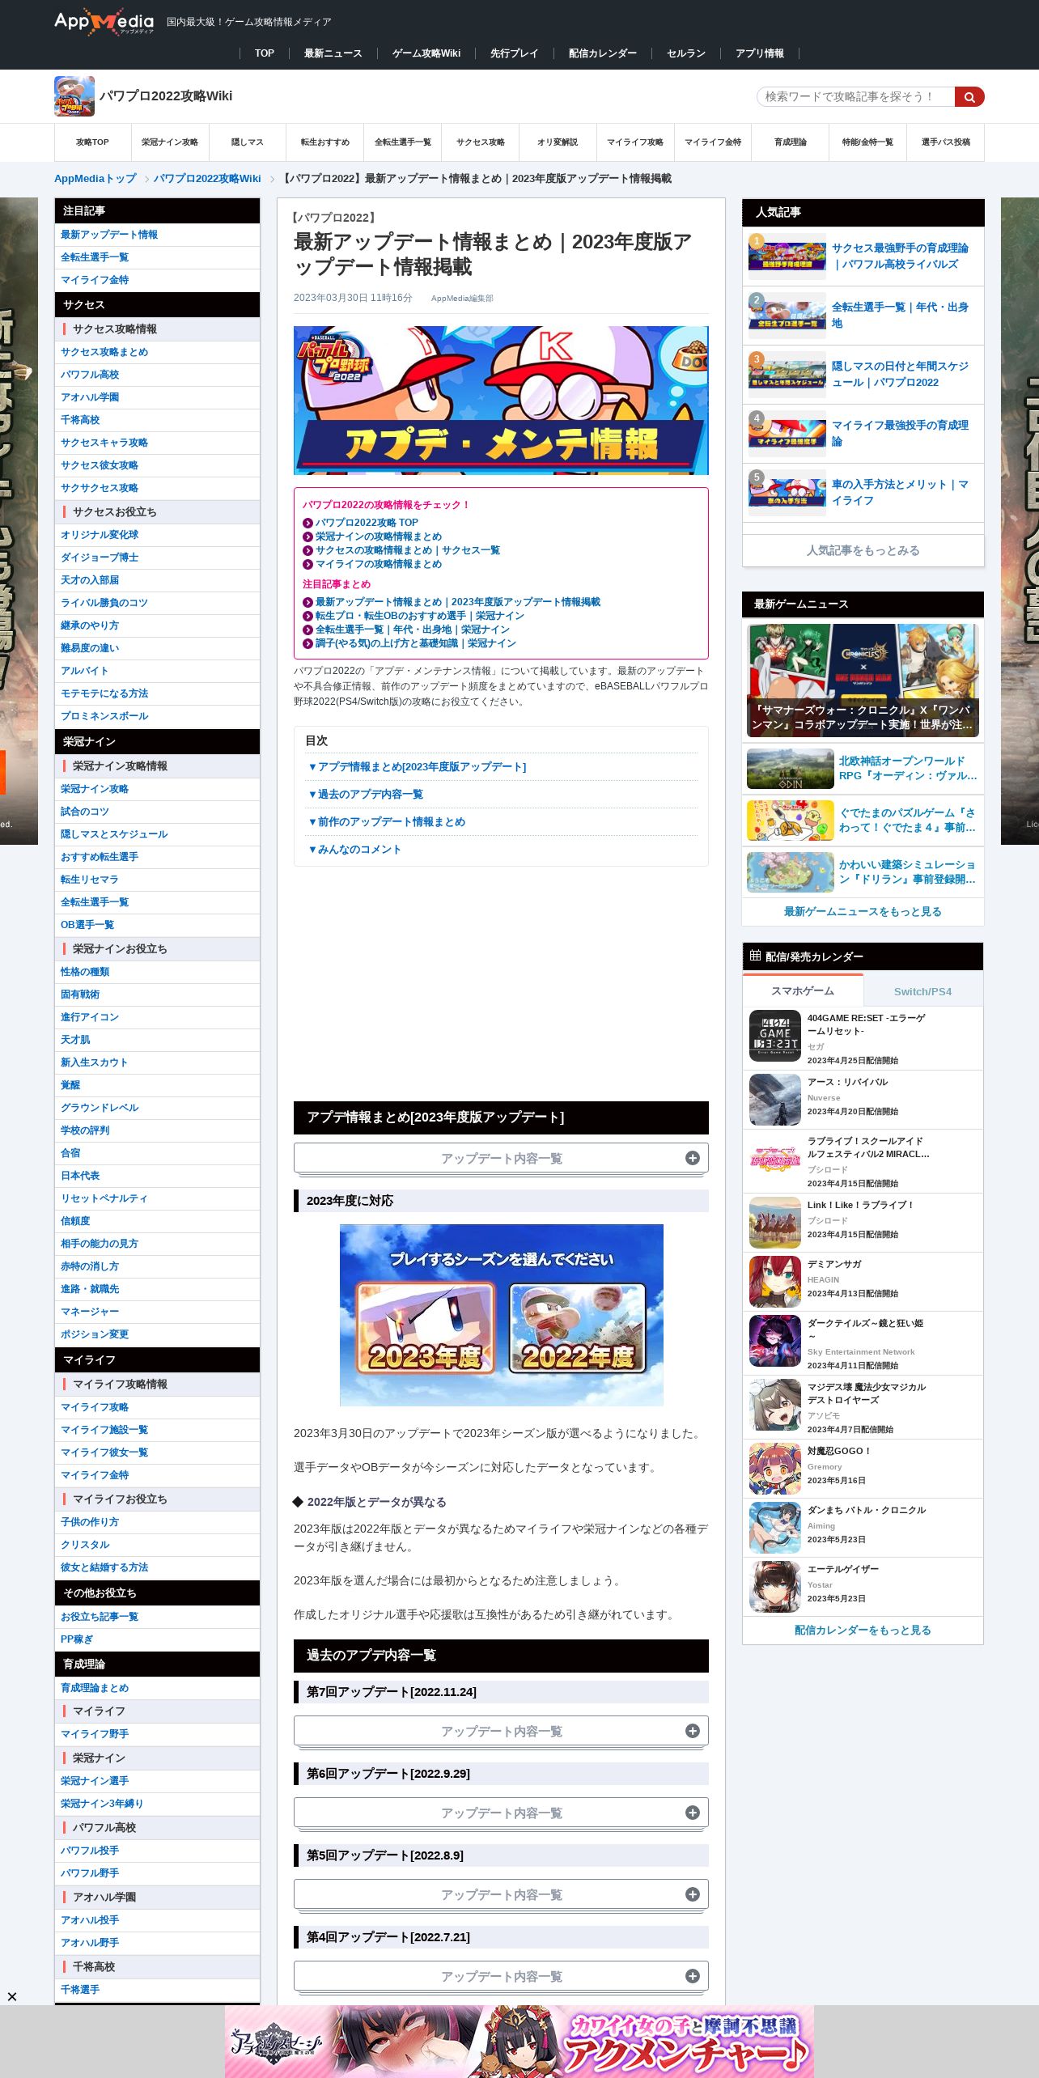Open rank 3 隠しマス article thumbnail
1039x2078 pixels.
pyautogui.click(x=787, y=374)
